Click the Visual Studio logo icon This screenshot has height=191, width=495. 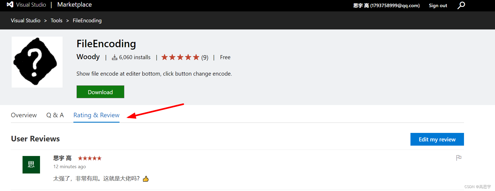coord(10,5)
